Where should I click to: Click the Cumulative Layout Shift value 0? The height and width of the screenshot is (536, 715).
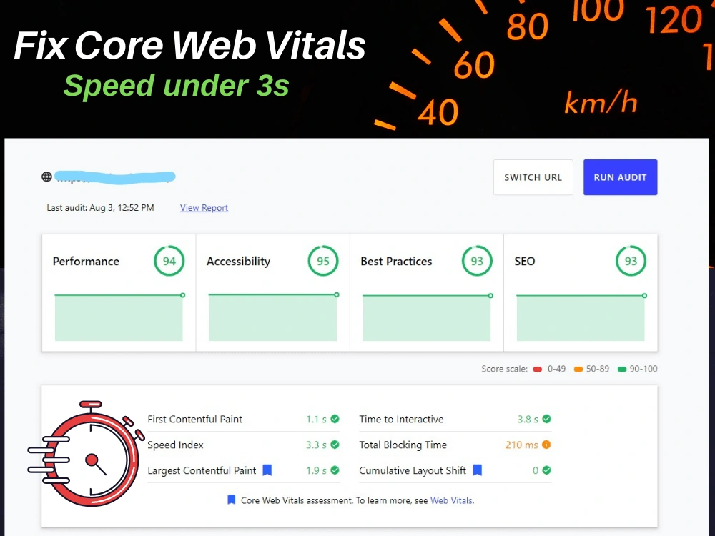(536, 470)
